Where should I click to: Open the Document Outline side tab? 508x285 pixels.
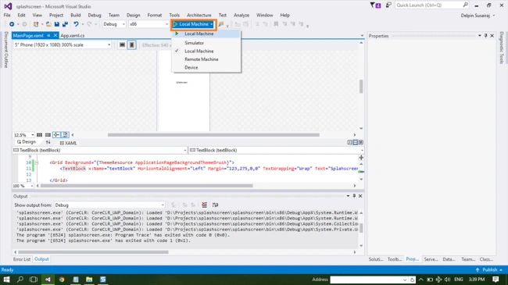coord(5,49)
